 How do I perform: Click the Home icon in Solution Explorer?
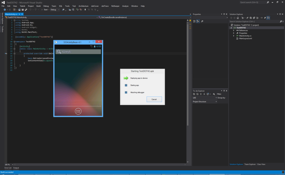[237, 17]
